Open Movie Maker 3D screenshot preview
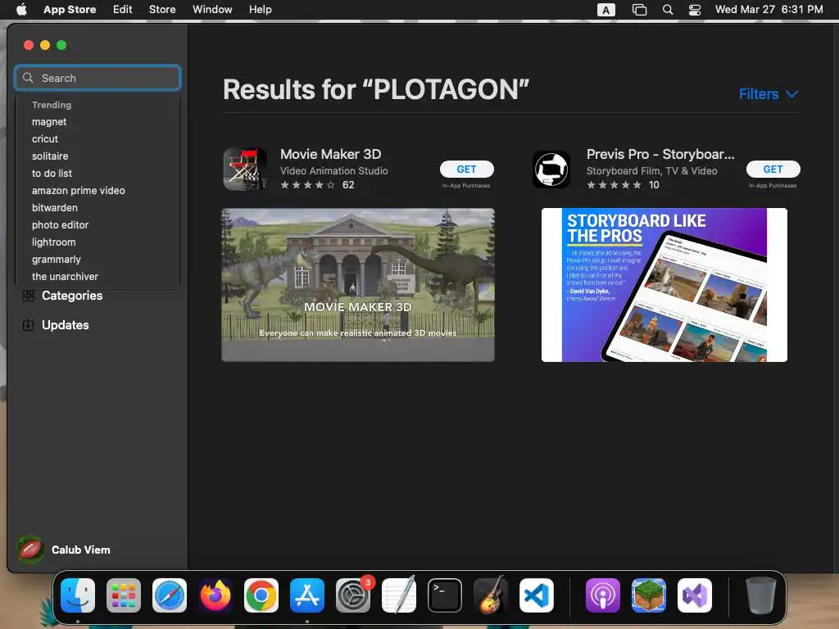 pyautogui.click(x=358, y=284)
